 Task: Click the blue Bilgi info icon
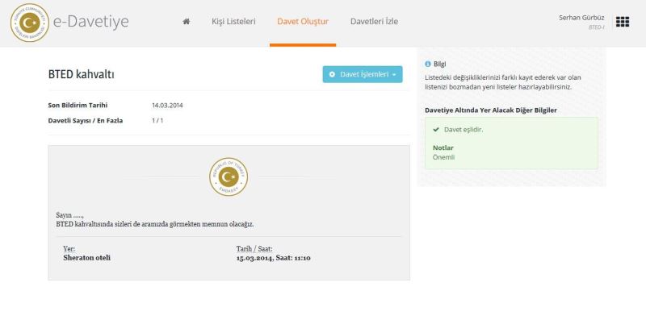coord(428,64)
